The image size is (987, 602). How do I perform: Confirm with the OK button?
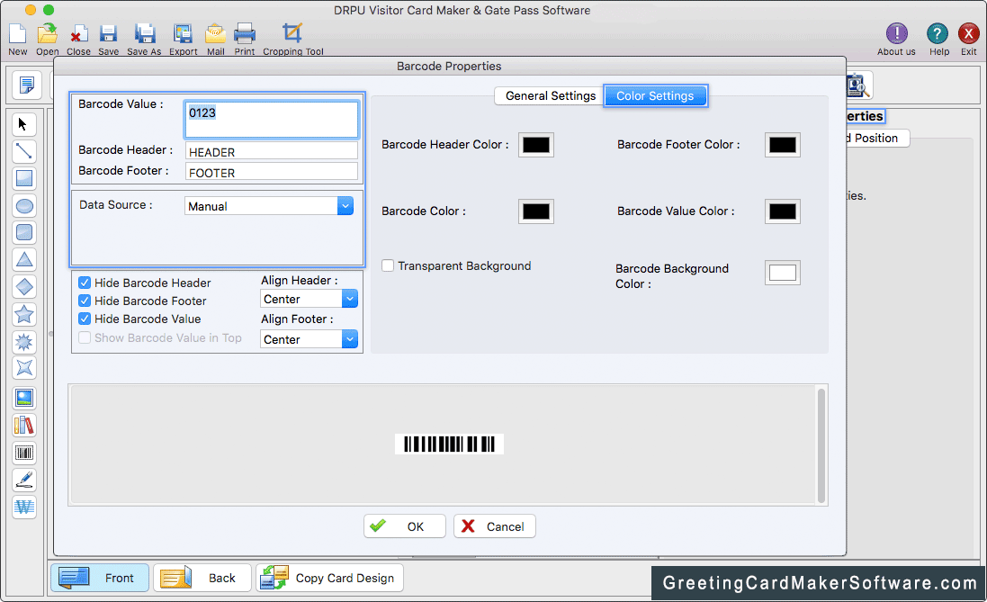404,526
